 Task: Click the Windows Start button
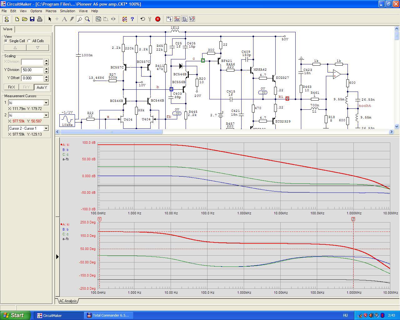(15, 315)
